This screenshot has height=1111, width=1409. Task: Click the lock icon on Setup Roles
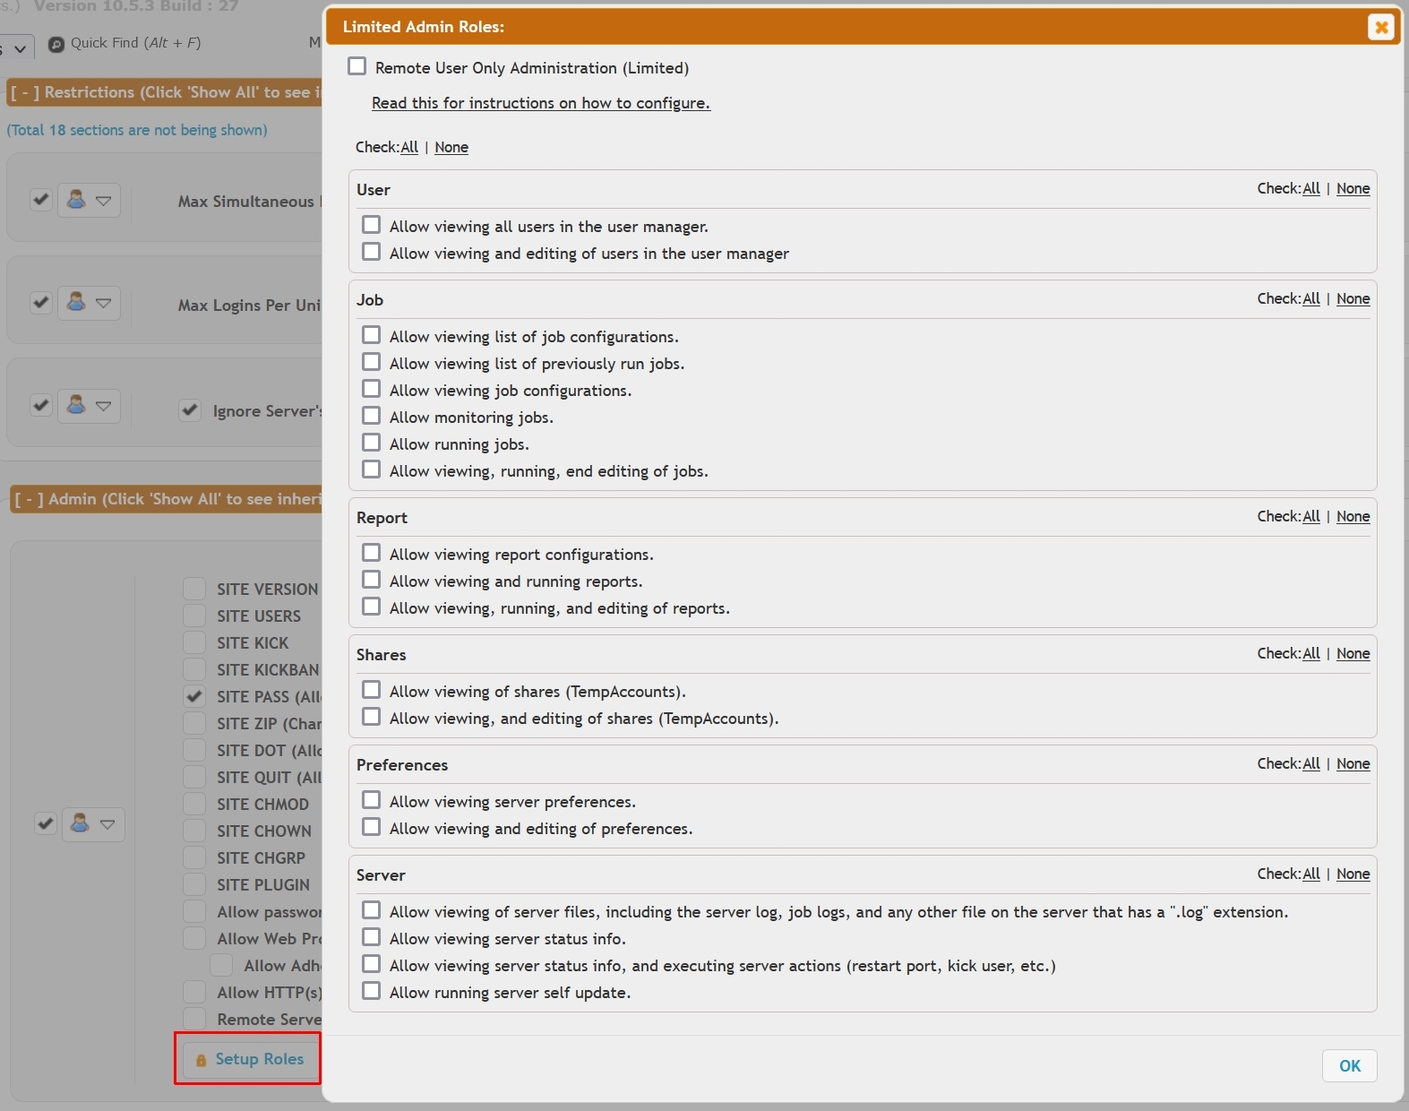201,1060
